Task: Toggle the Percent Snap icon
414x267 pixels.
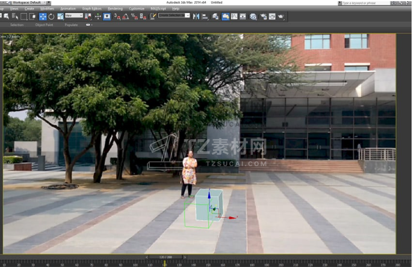Action: (x=134, y=17)
